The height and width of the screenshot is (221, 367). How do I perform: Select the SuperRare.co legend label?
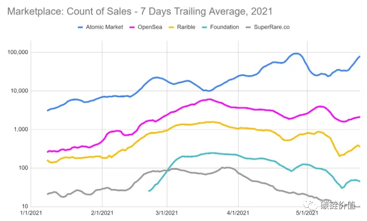point(272,27)
